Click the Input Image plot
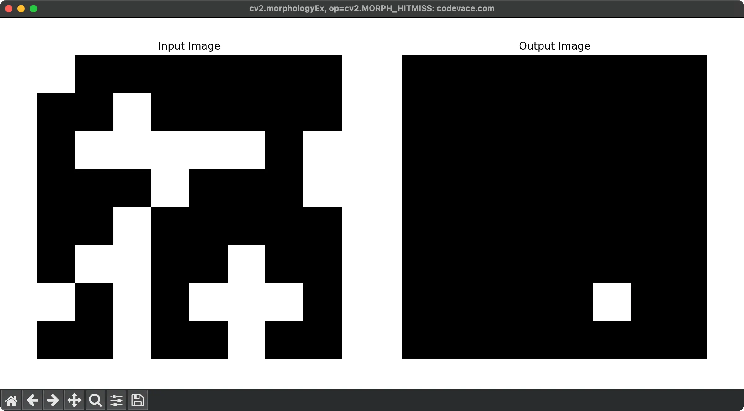 pyautogui.click(x=189, y=207)
